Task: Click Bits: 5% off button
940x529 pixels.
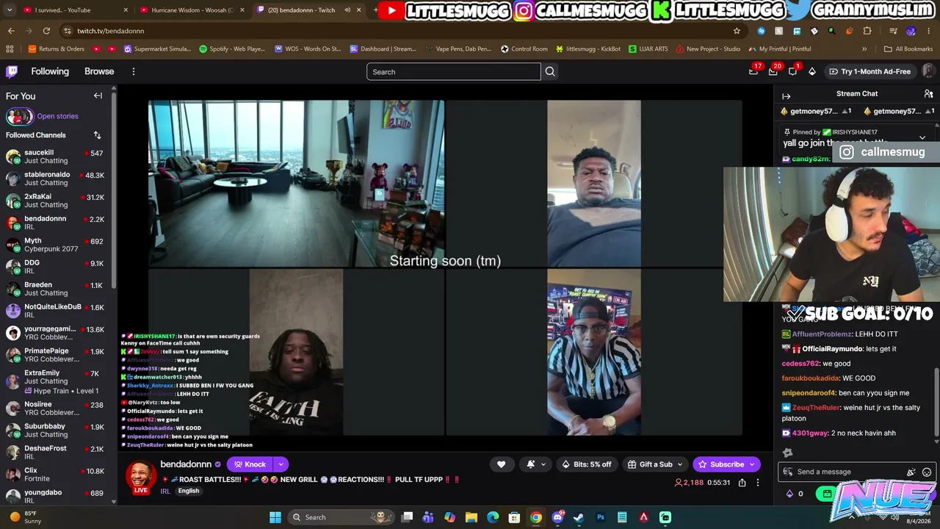Action: [586, 464]
